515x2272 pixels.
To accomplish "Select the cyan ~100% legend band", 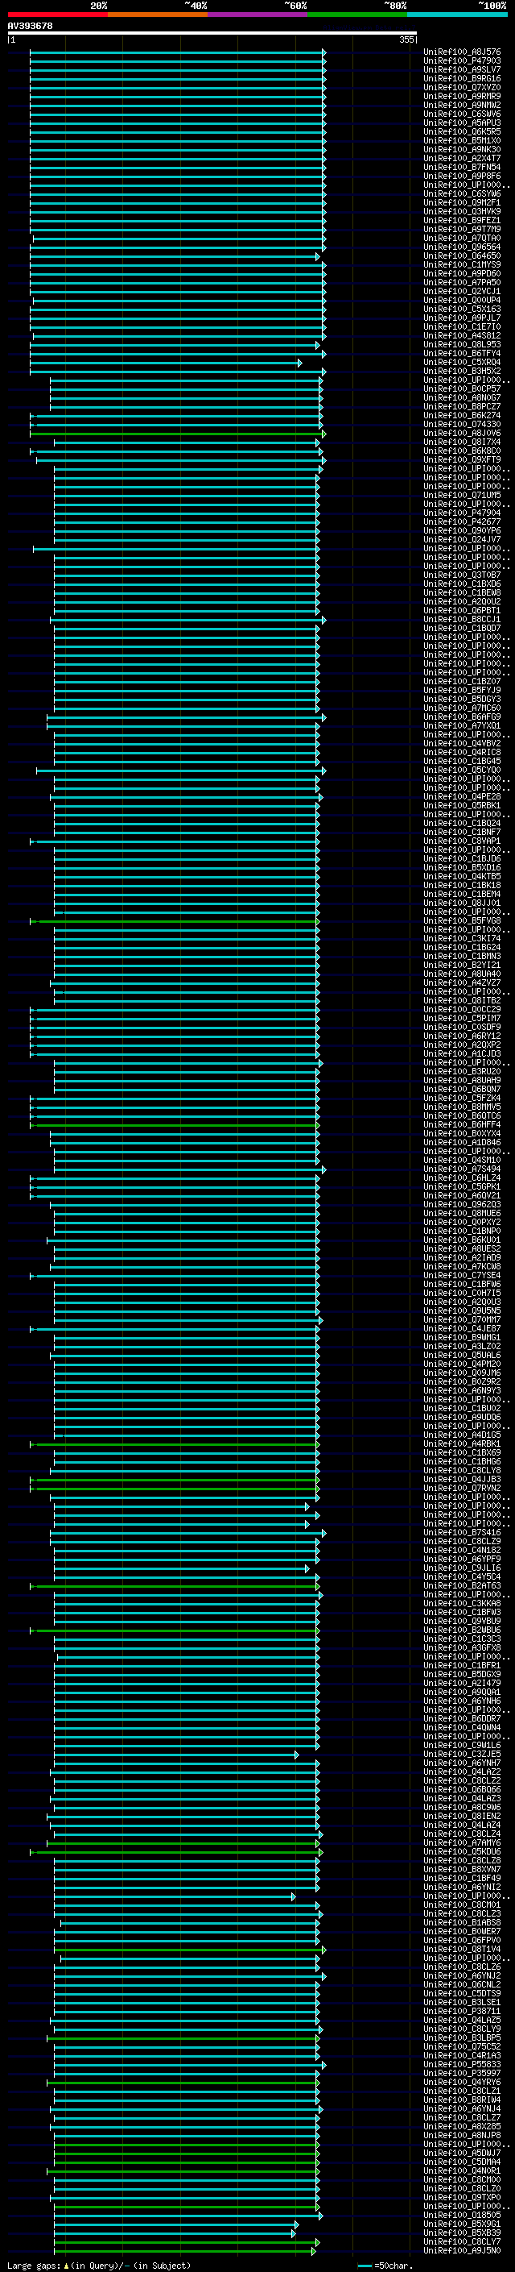I will 457,15.
